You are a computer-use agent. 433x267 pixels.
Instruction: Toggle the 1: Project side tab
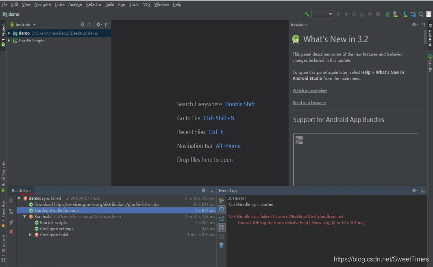pos(3,34)
